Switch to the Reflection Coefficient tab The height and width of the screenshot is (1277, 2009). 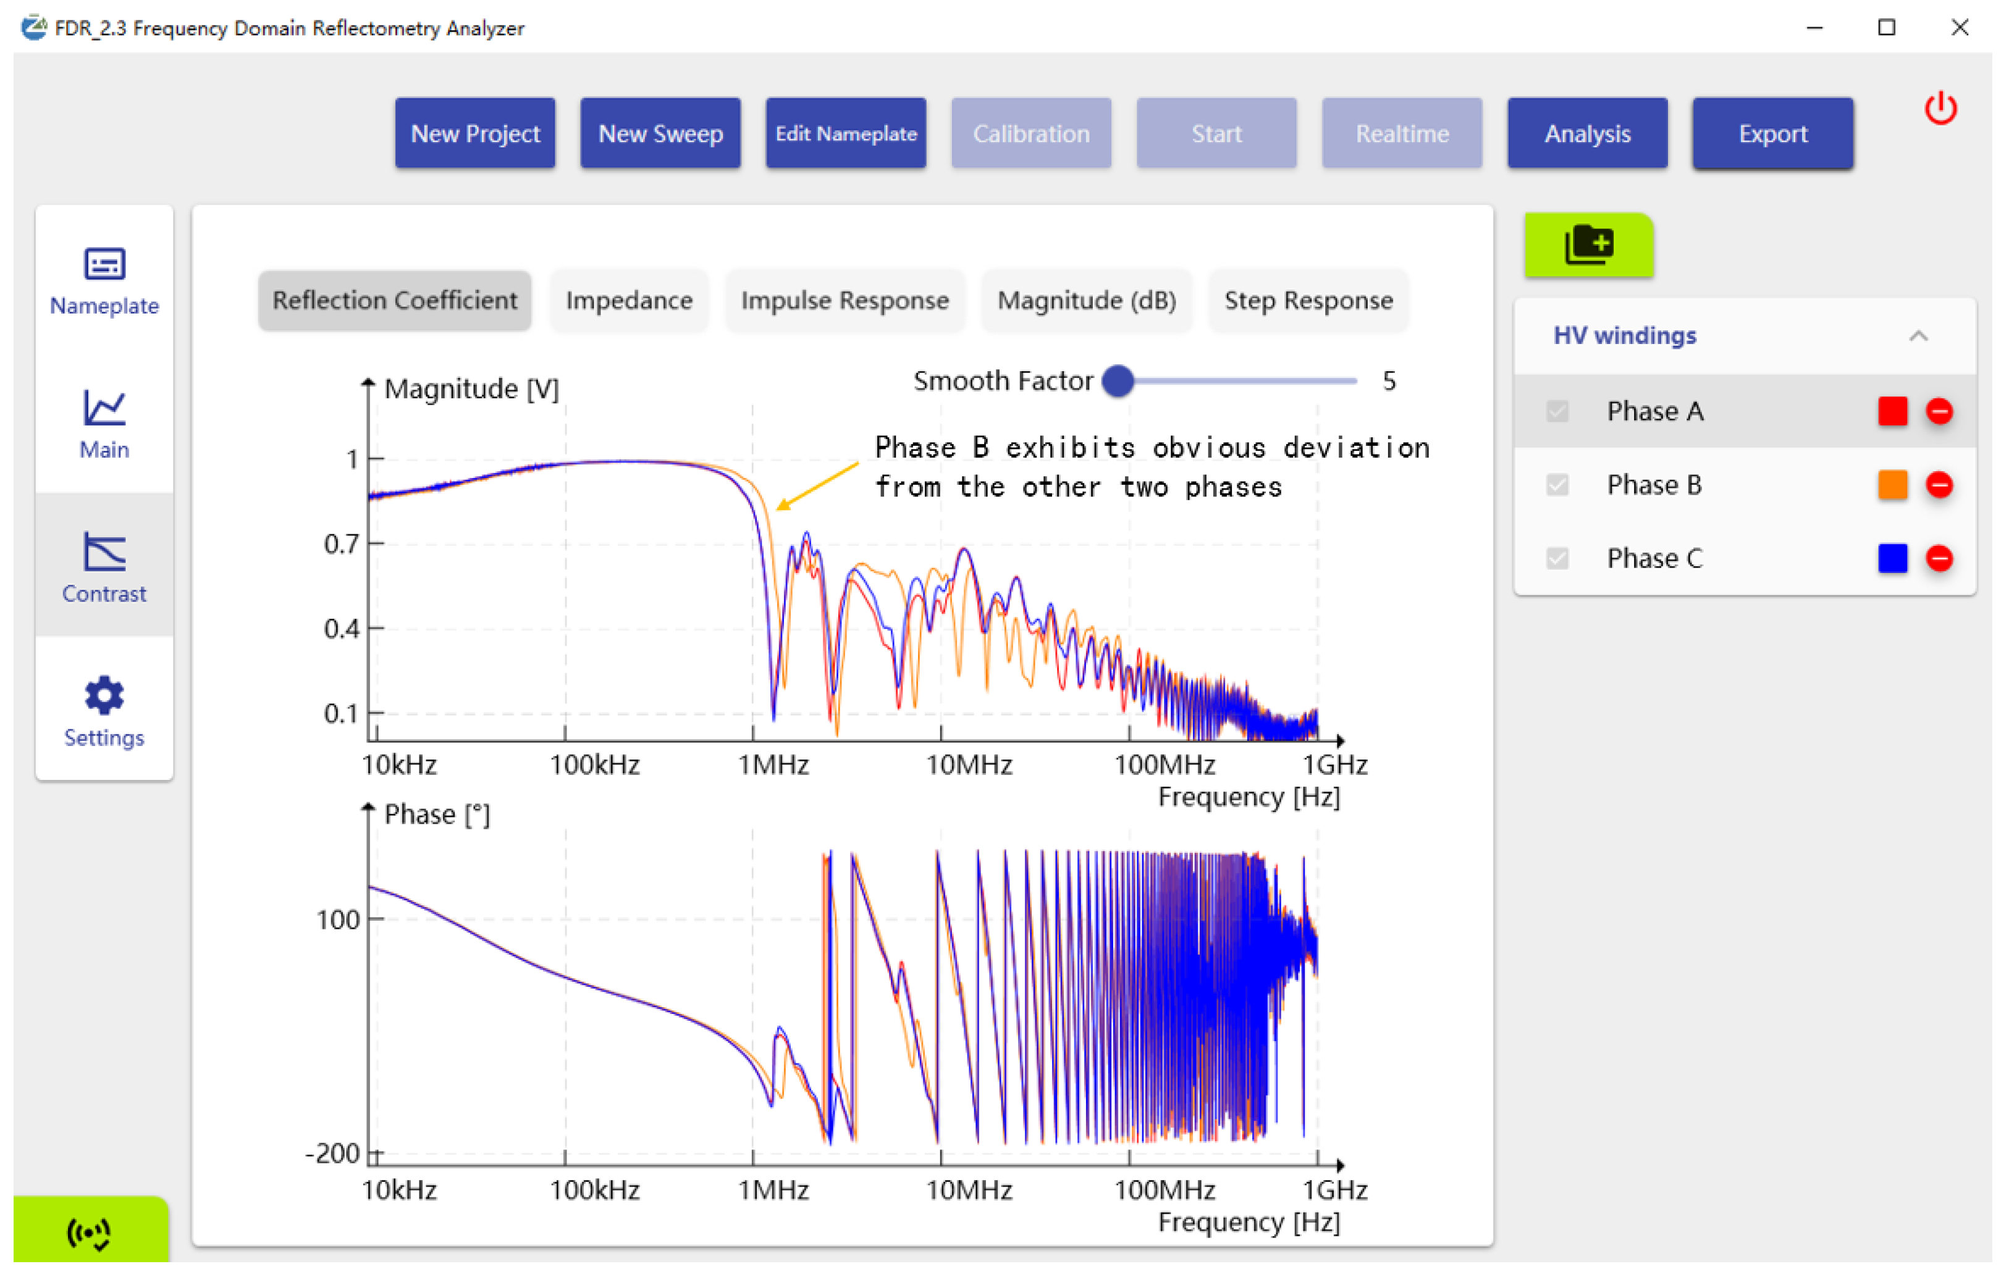[395, 300]
